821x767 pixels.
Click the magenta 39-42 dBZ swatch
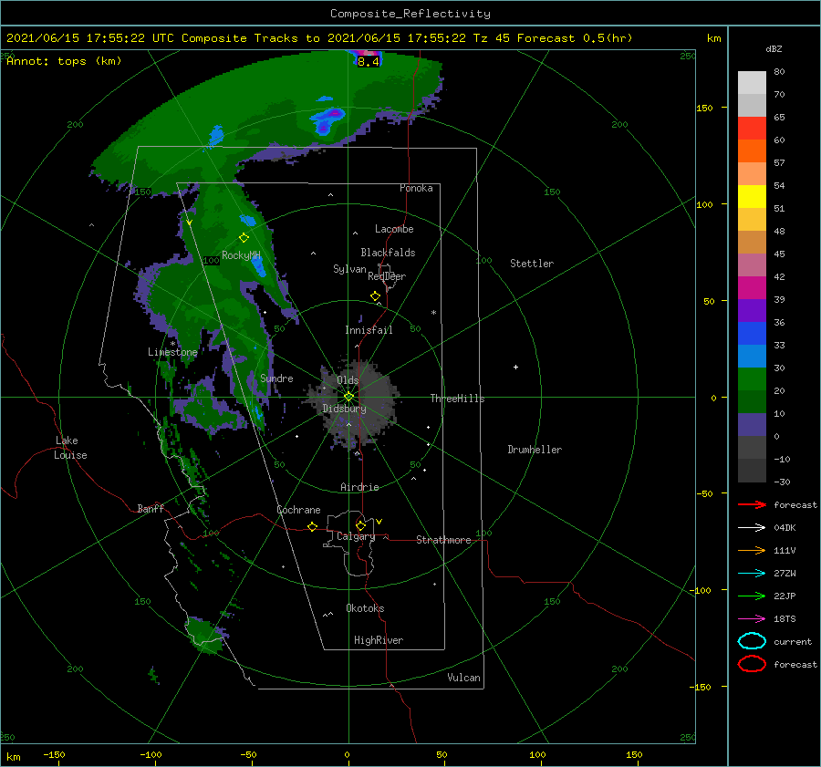pos(752,288)
